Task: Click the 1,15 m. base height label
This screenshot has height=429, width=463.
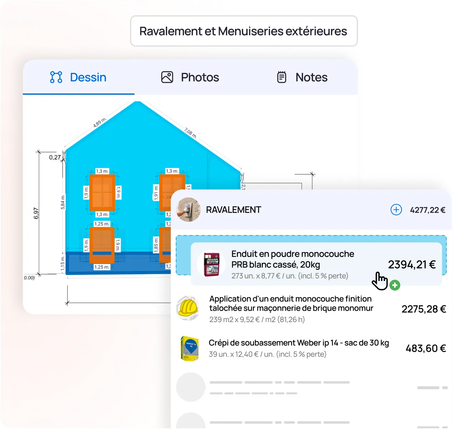Action: (63, 263)
